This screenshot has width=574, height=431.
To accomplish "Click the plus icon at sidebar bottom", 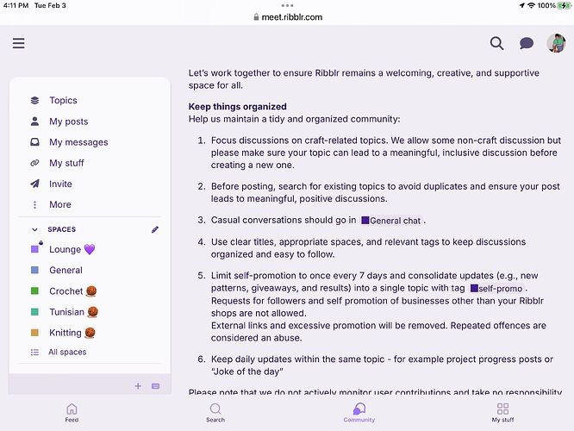I will click(138, 386).
